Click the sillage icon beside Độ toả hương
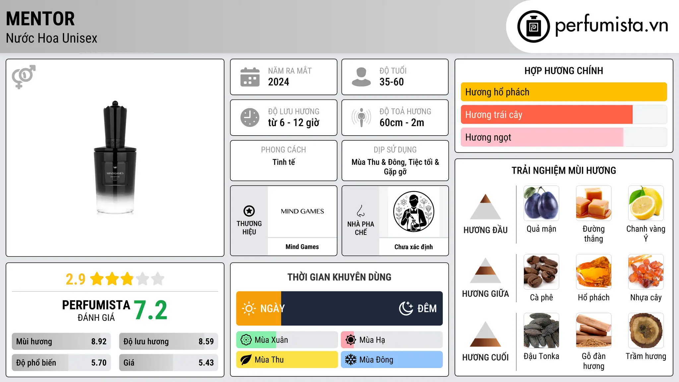The image size is (679, 382). tap(361, 117)
